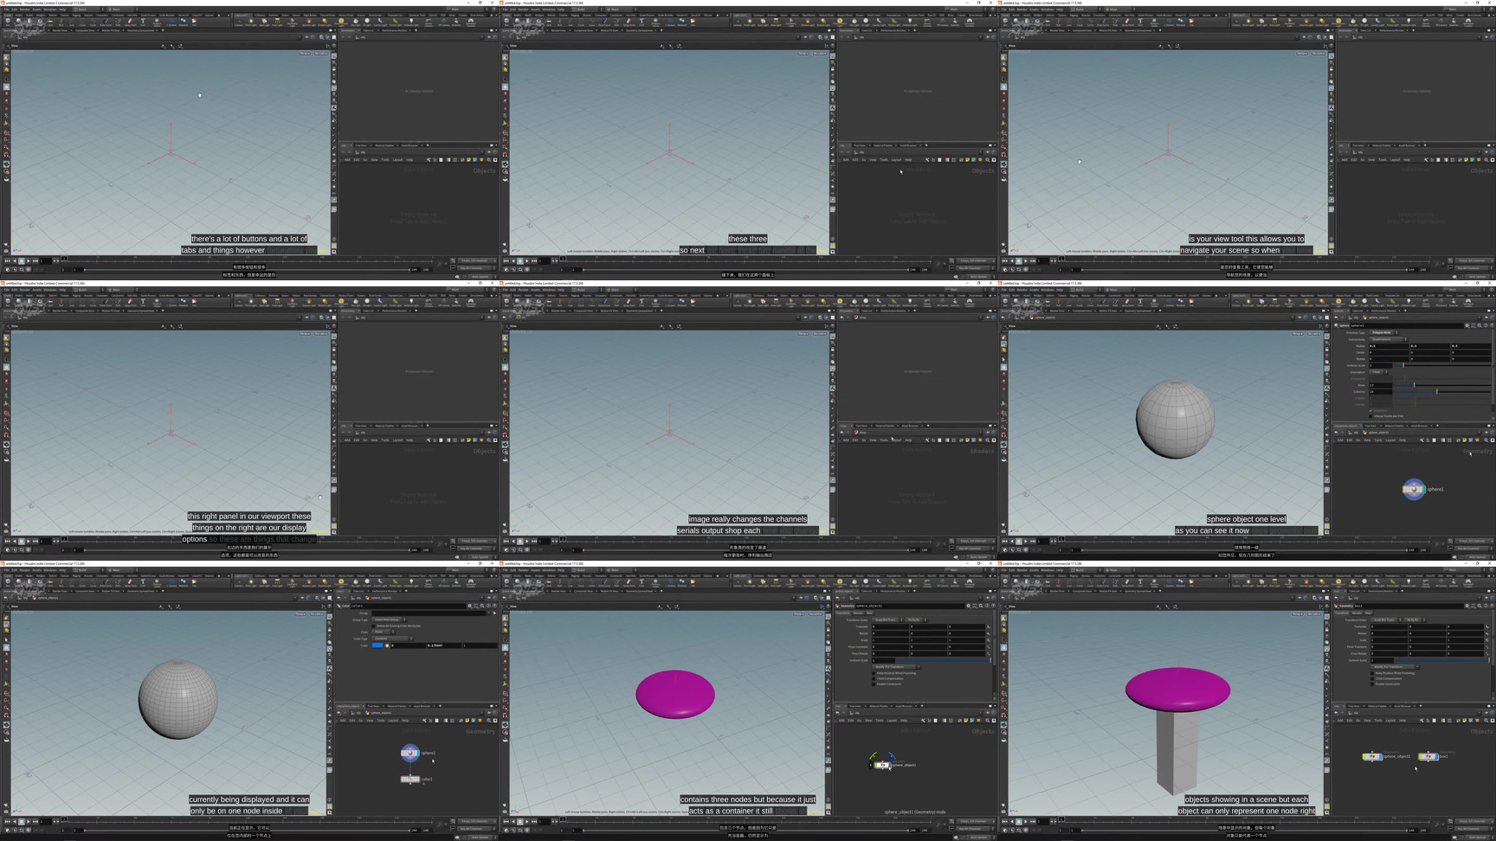Open Transform Order dropdown in box1 parameters

(1386, 620)
